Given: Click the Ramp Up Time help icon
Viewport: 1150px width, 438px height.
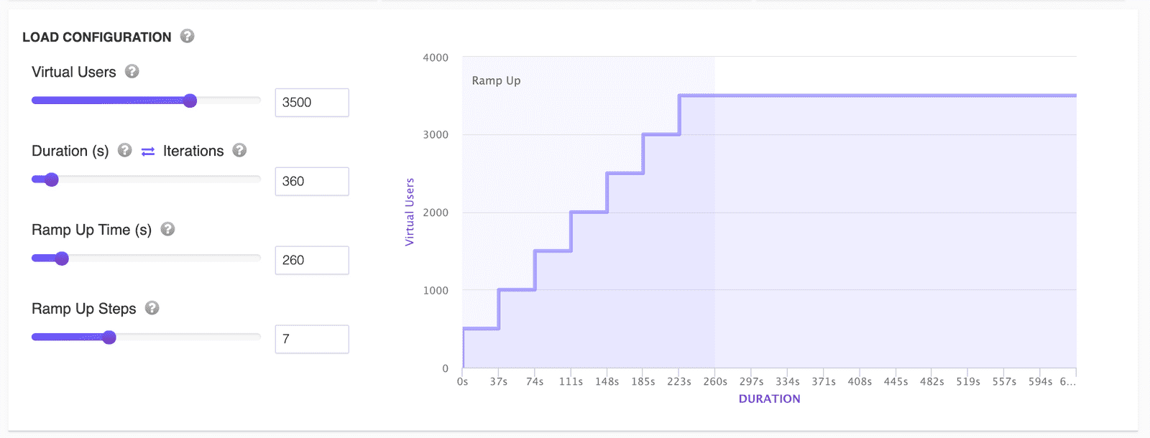Looking at the screenshot, I should click(167, 229).
